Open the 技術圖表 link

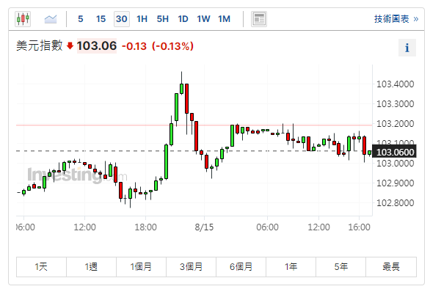coord(396,19)
